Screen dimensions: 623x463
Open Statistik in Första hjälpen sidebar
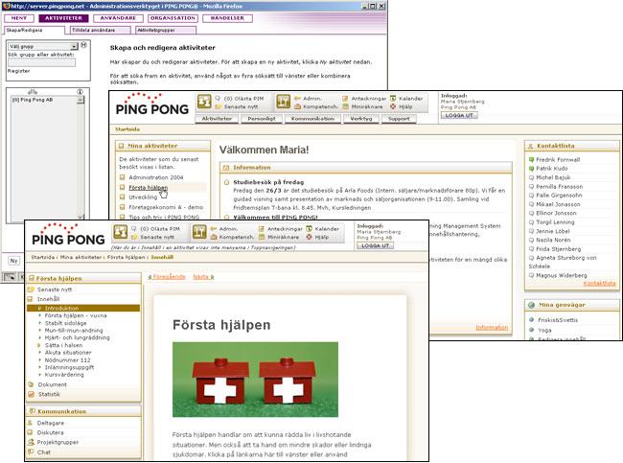coord(49,394)
